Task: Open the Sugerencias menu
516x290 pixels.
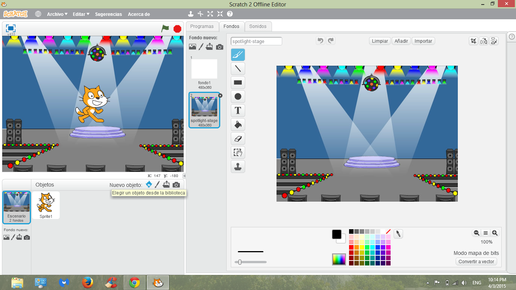Action: [108, 14]
